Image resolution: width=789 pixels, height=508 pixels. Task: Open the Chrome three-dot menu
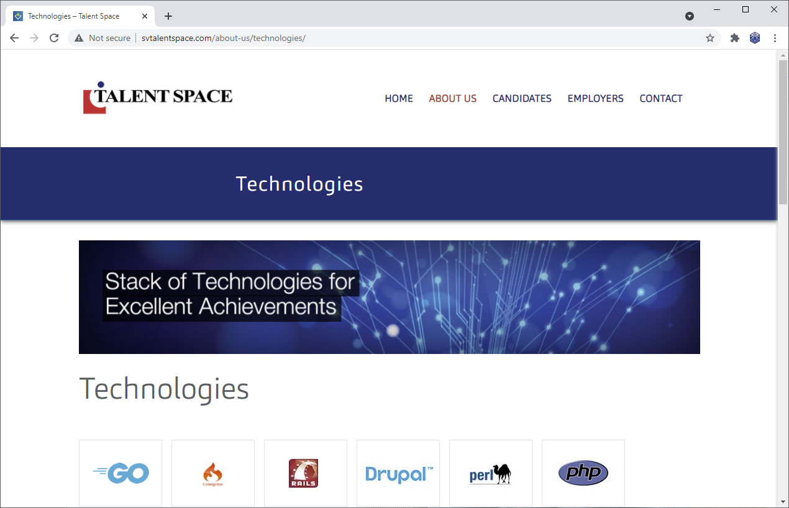pos(775,38)
